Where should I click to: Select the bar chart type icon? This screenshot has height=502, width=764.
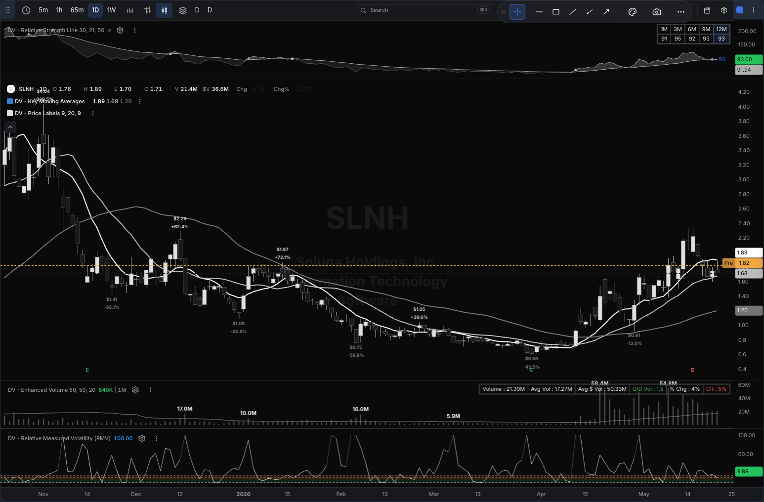pyautogui.click(x=130, y=10)
